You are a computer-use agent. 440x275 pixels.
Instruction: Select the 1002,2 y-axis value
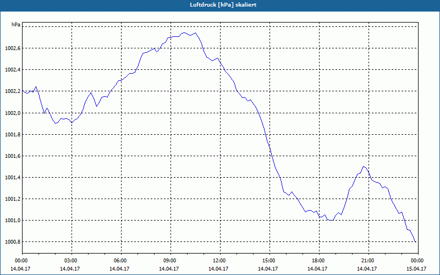pos(13,91)
